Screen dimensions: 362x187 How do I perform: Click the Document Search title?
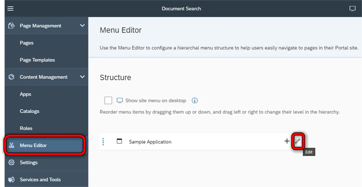tap(181, 9)
